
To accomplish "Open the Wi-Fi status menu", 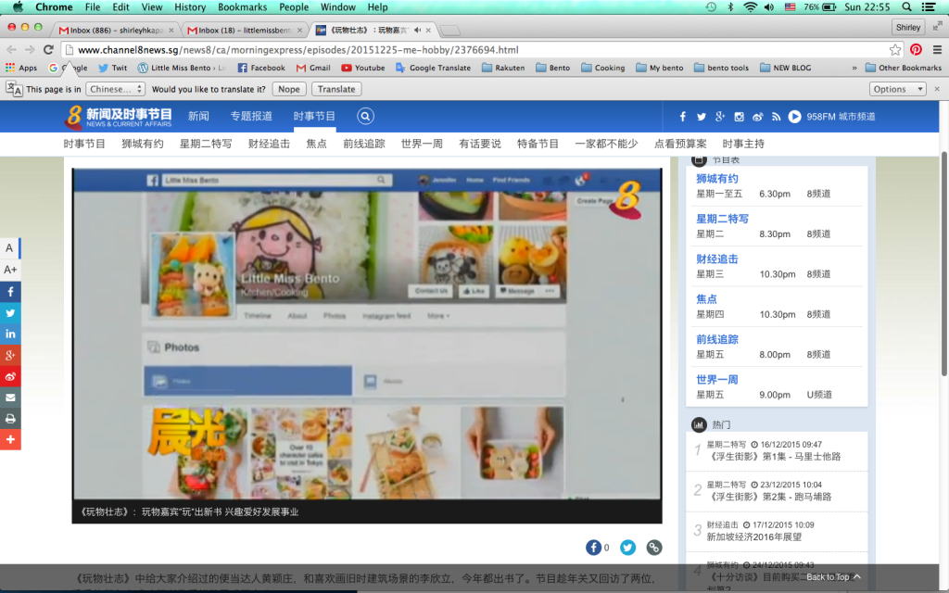I will 750,6.
